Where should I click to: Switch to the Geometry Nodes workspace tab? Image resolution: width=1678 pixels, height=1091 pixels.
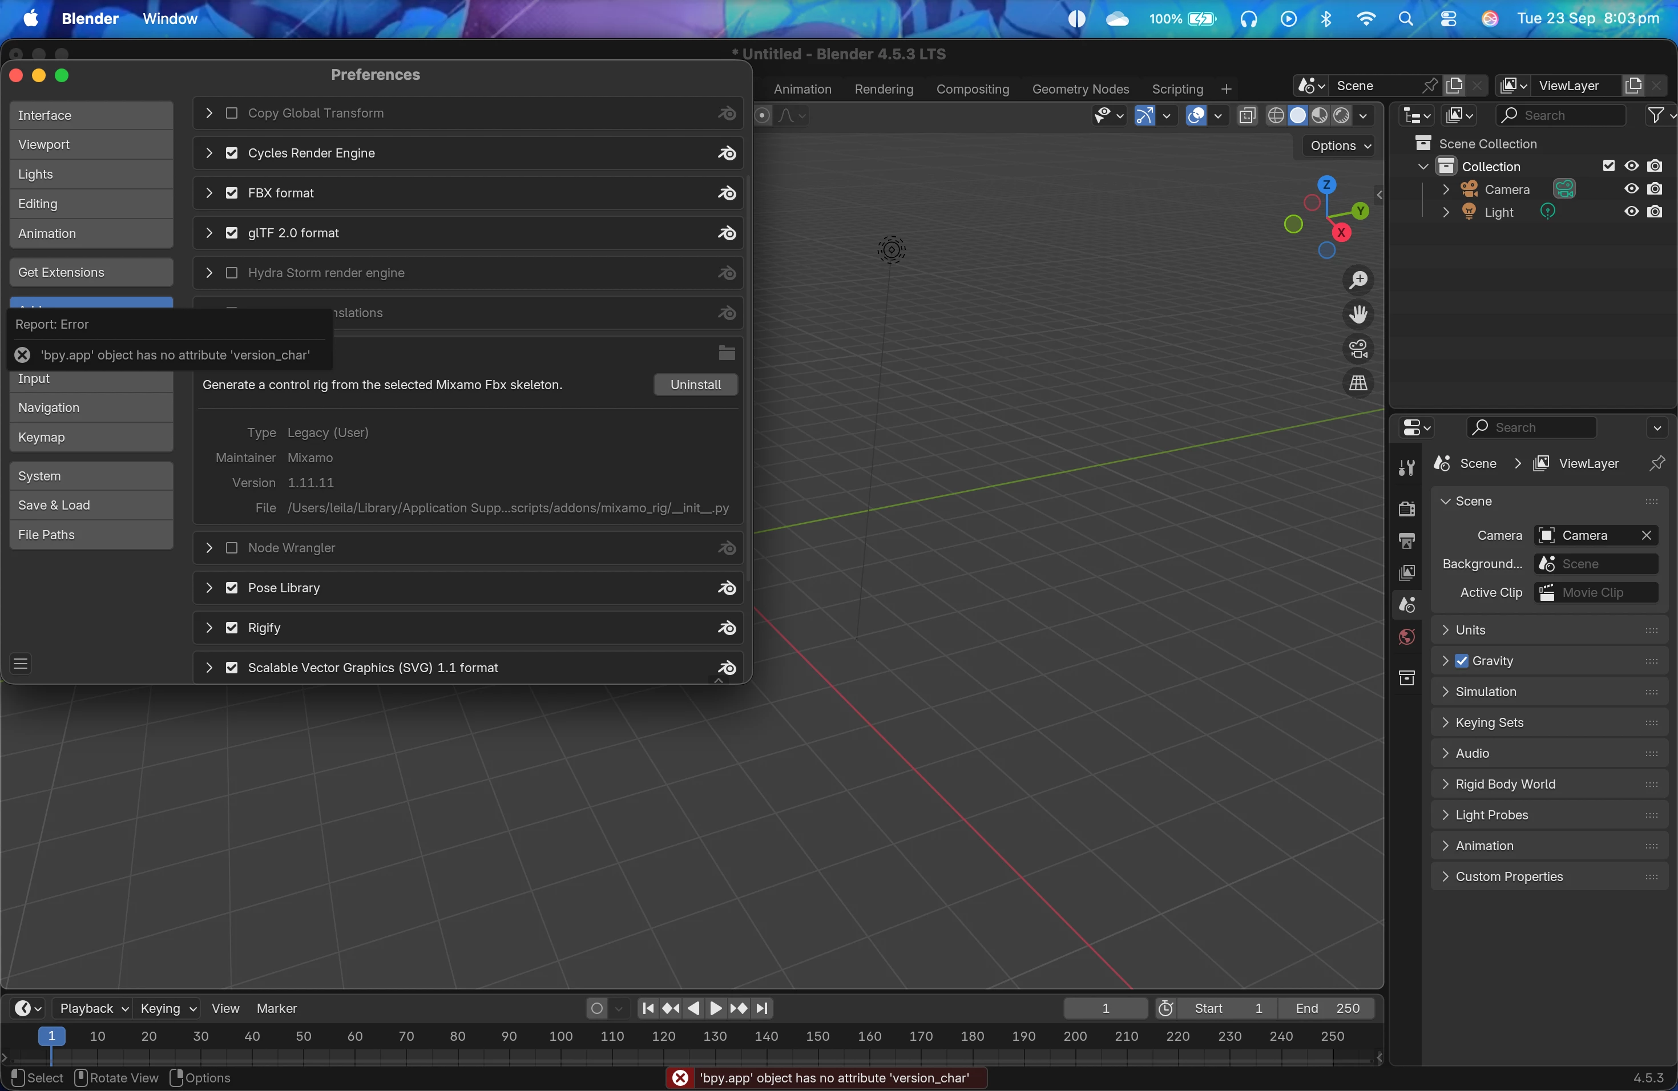point(1080,89)
